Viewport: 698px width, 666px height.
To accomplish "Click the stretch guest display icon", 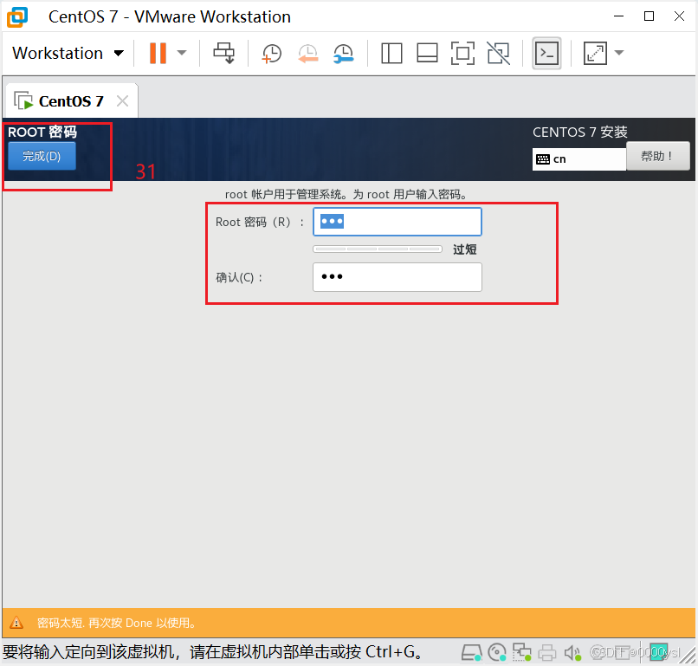I will pyautogui.click(x=595, y=54).
